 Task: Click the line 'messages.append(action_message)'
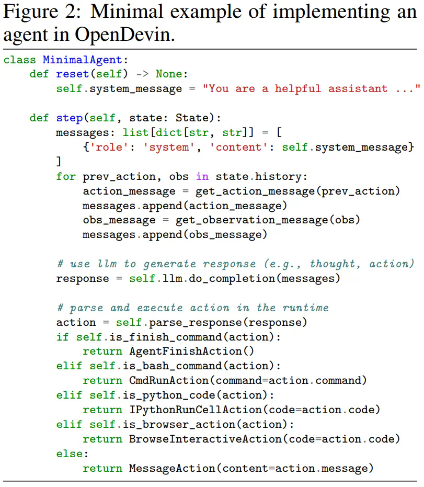185,206
